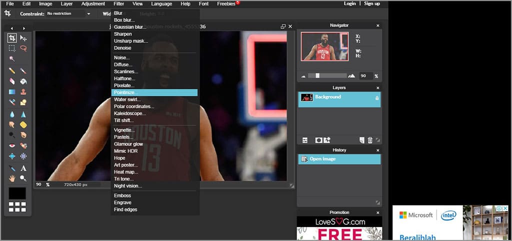Select the Red Eye Reduction tool
The image size is (512, 241).
click(12, 146)
